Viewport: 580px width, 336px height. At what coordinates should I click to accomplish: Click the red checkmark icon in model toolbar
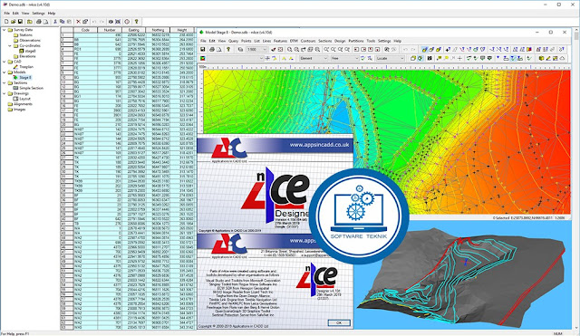(x=274, y=49)
